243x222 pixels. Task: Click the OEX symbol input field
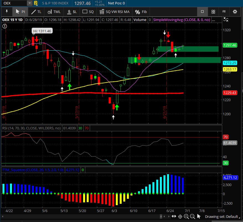point(14,3)
